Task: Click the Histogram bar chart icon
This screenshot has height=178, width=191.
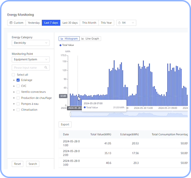Action: (x=62, y=39)
